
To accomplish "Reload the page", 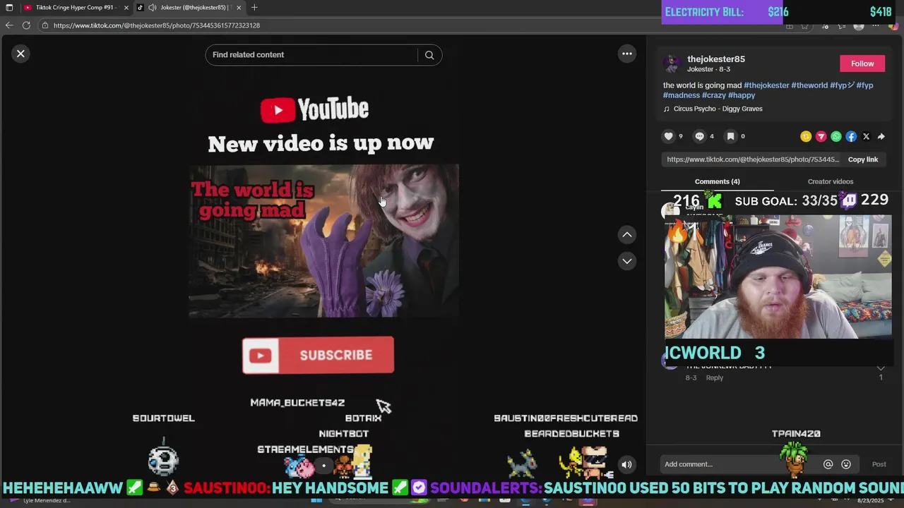I will (x=26, y=25).
